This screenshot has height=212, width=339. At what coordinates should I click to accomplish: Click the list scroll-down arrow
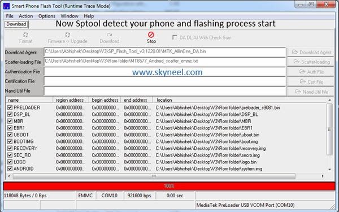(329, 170)
